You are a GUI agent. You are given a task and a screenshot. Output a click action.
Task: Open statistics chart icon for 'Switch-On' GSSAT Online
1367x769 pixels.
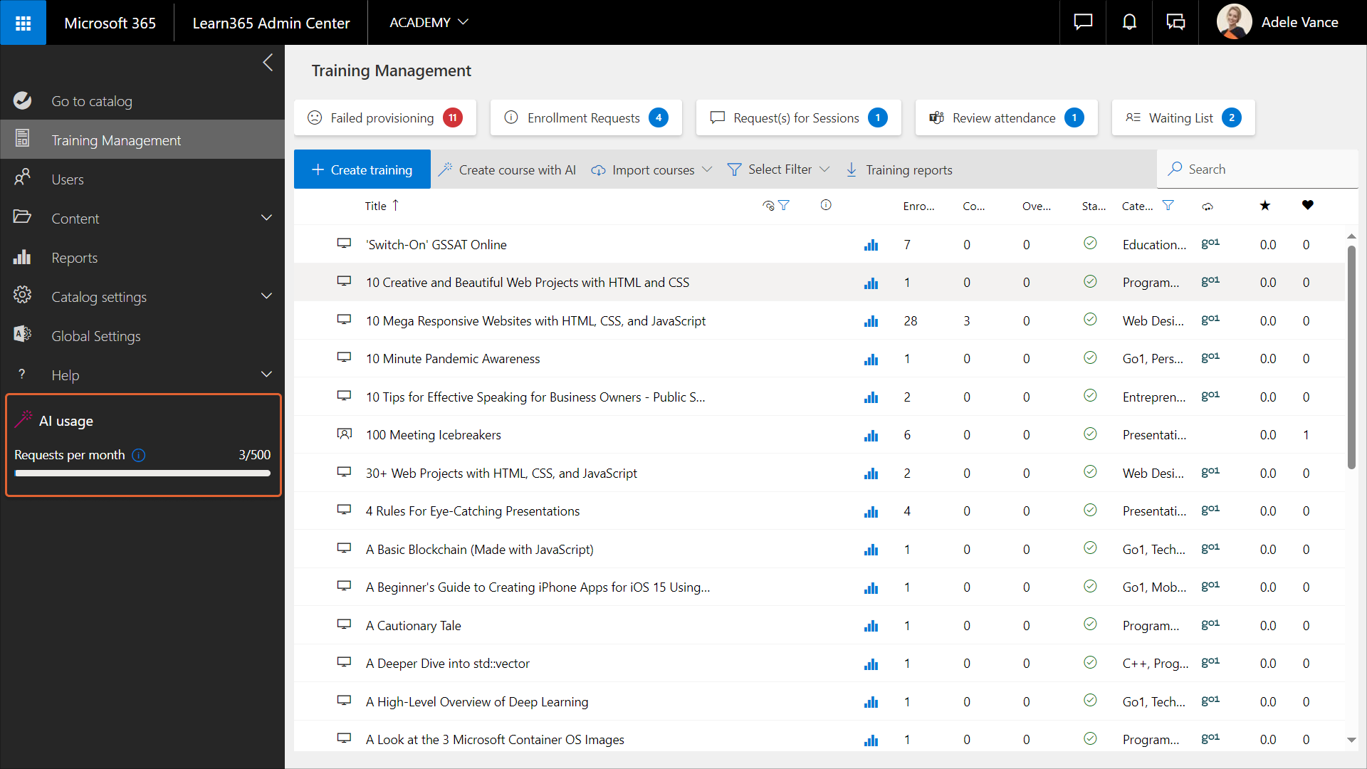click(x=871, y=245)
